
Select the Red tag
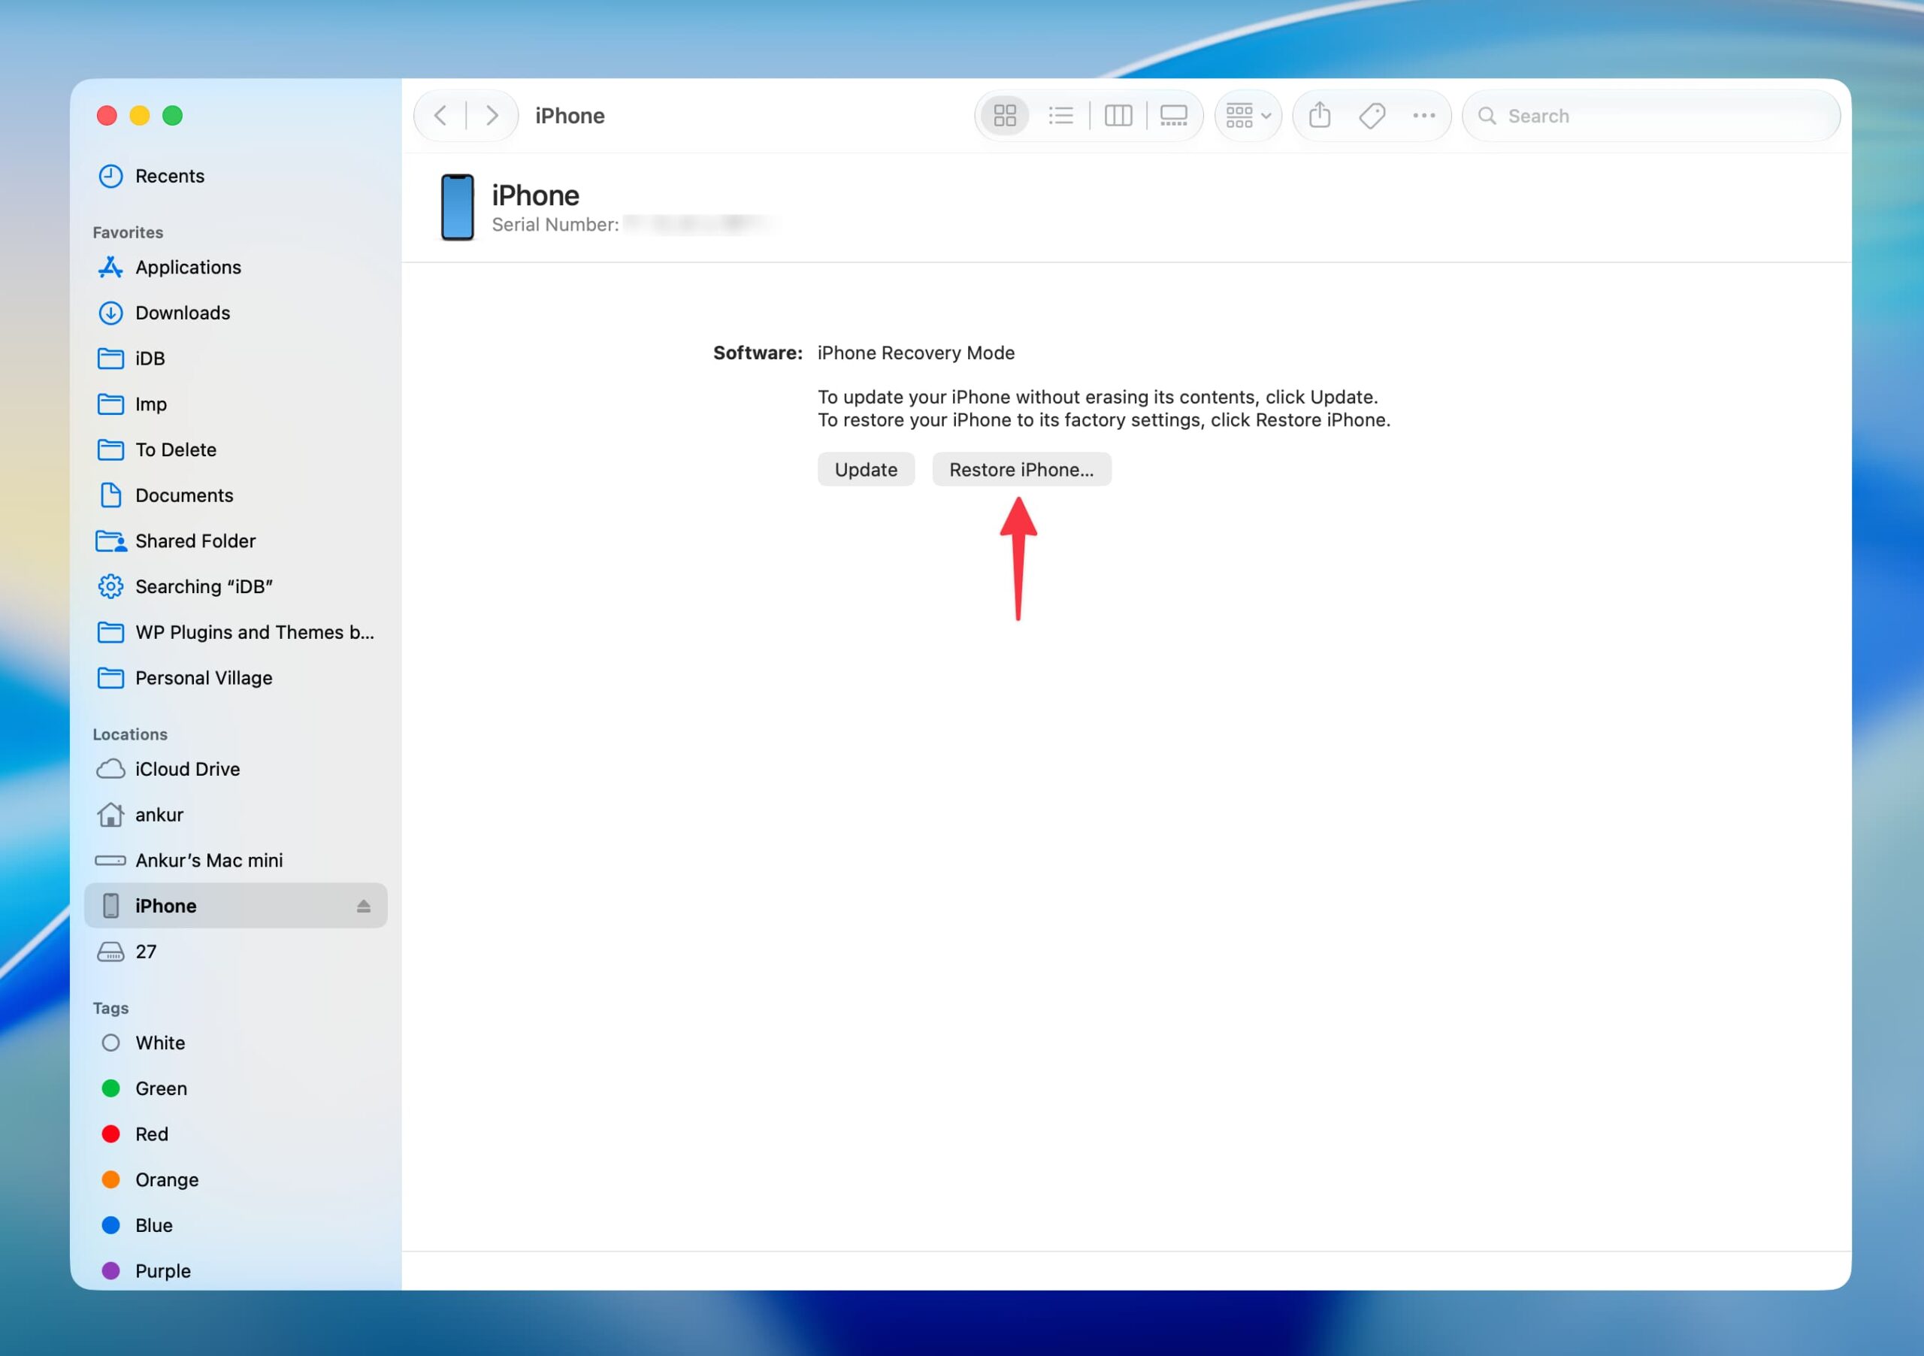235,1135
